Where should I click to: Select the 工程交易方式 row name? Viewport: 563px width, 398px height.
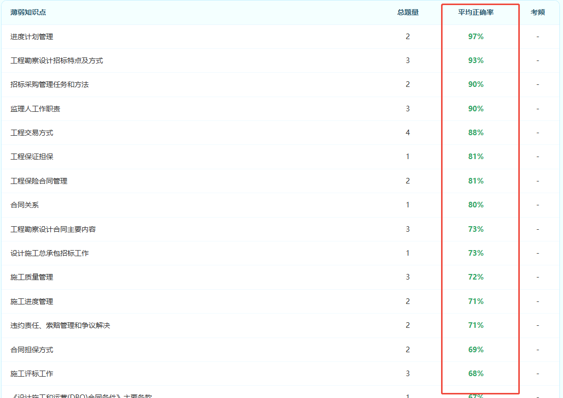click(32, 133)
